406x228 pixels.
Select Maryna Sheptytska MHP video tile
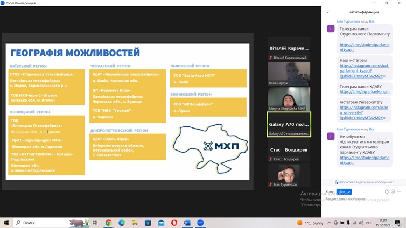(289, 99)
